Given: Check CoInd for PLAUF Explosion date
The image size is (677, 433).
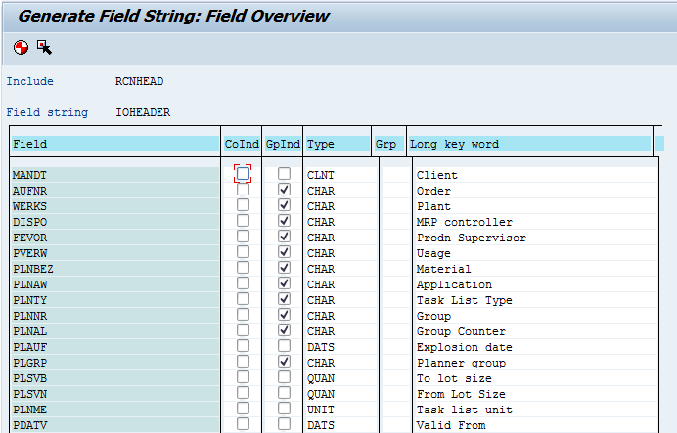Looking at the screenshot, I should pos(243,346).
